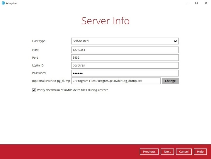Close the Ahsay Go window
Screen dimensions: 211x159
(x=206, y=3)
